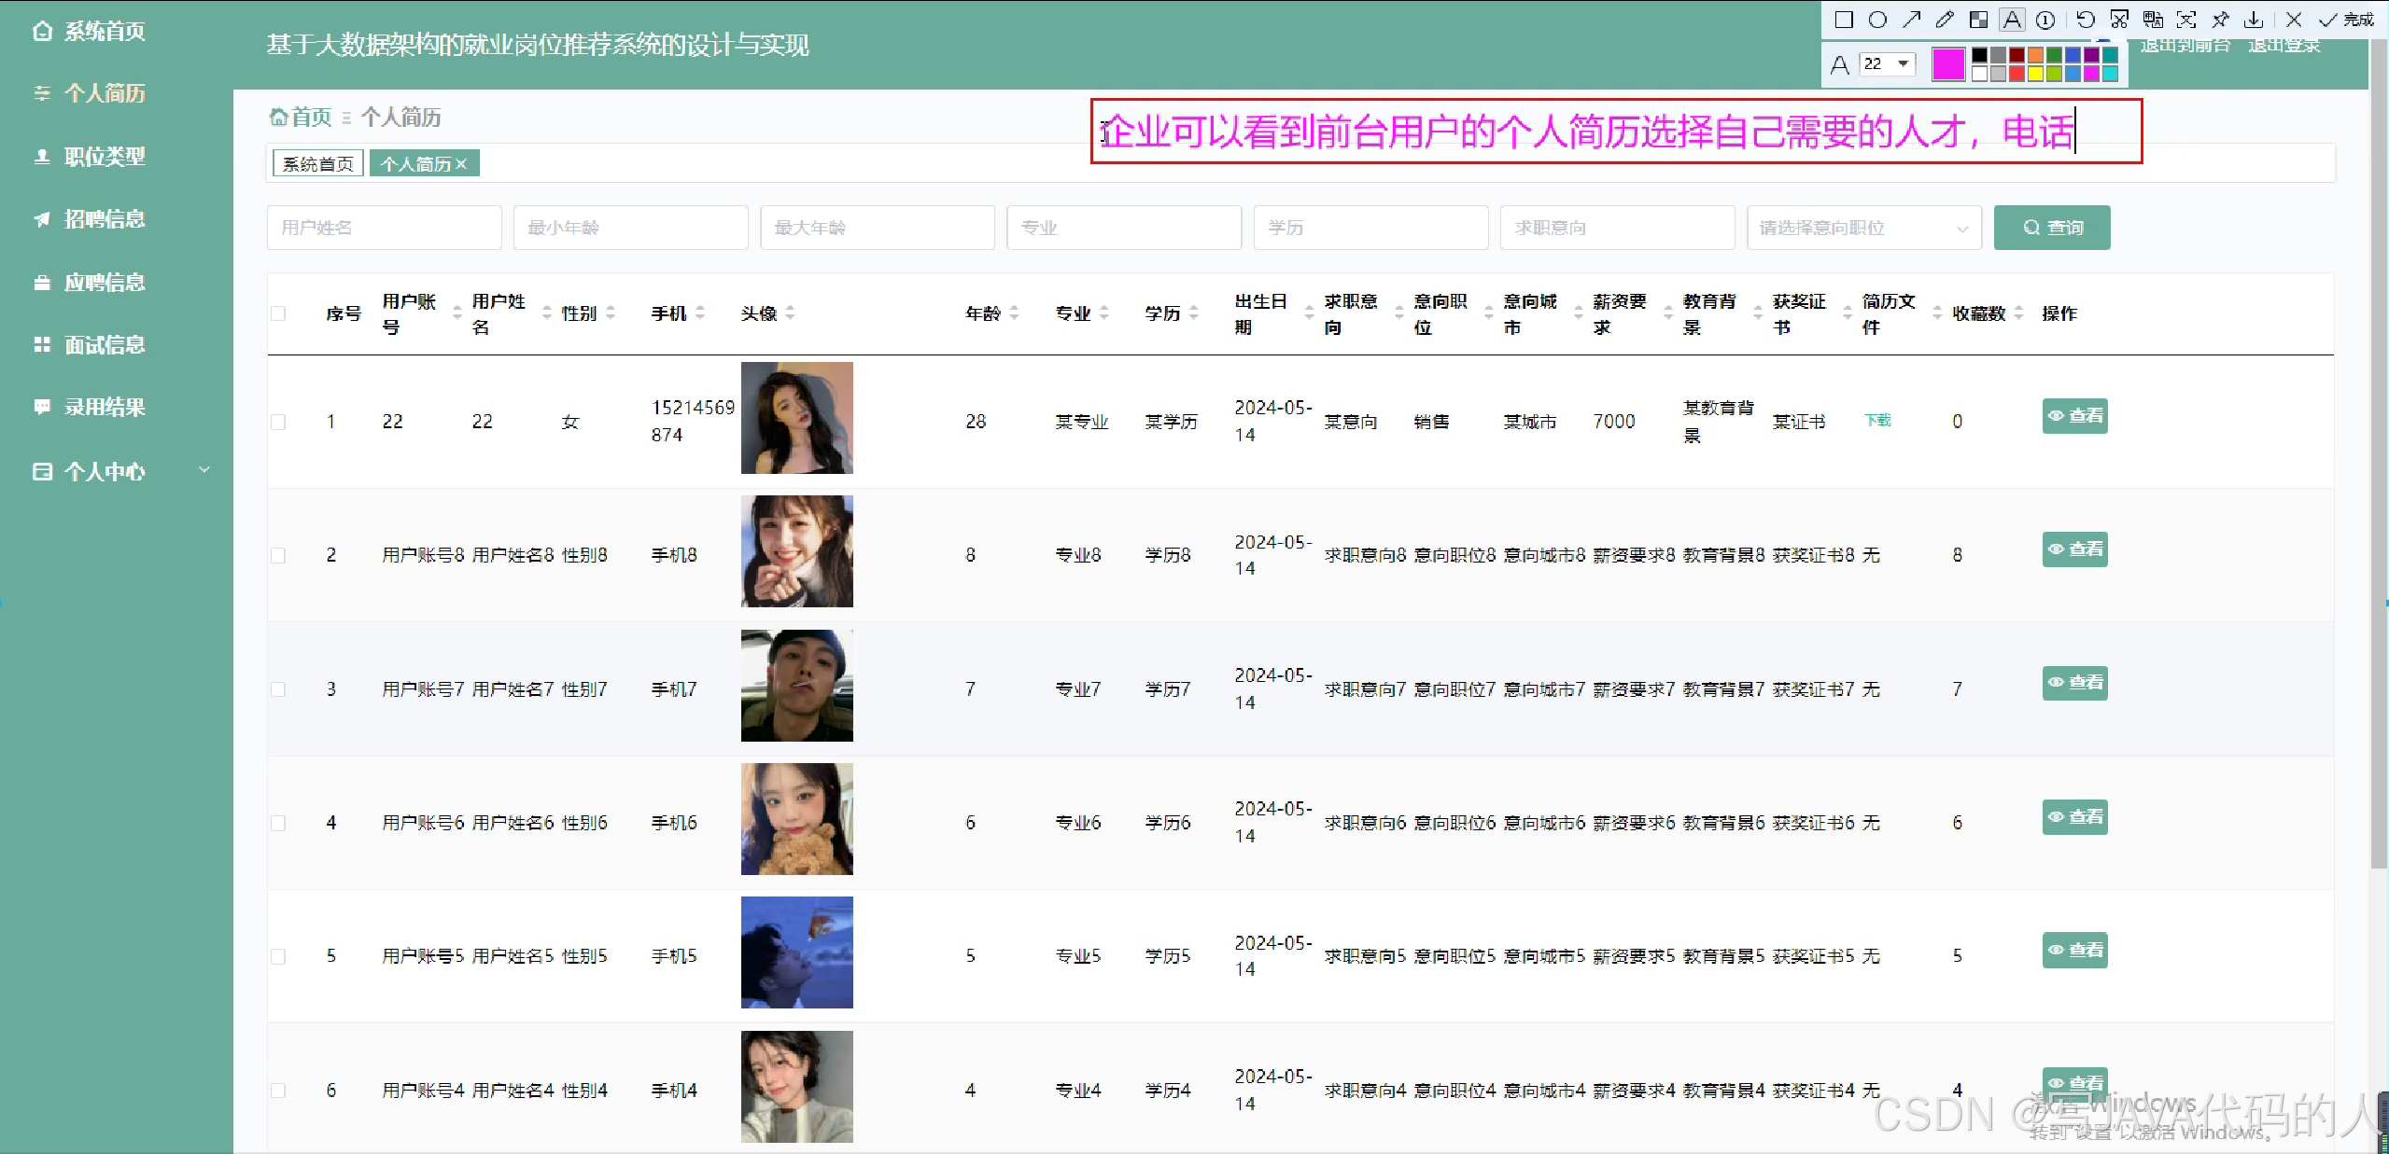
Task: Sort the table by 学历 column arrows
Action: coord(1194,313)
